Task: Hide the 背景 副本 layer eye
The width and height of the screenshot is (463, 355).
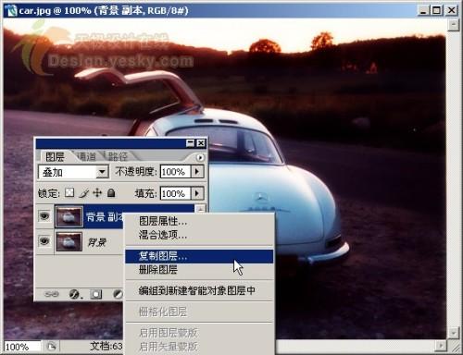Action: tap(44, 216)
